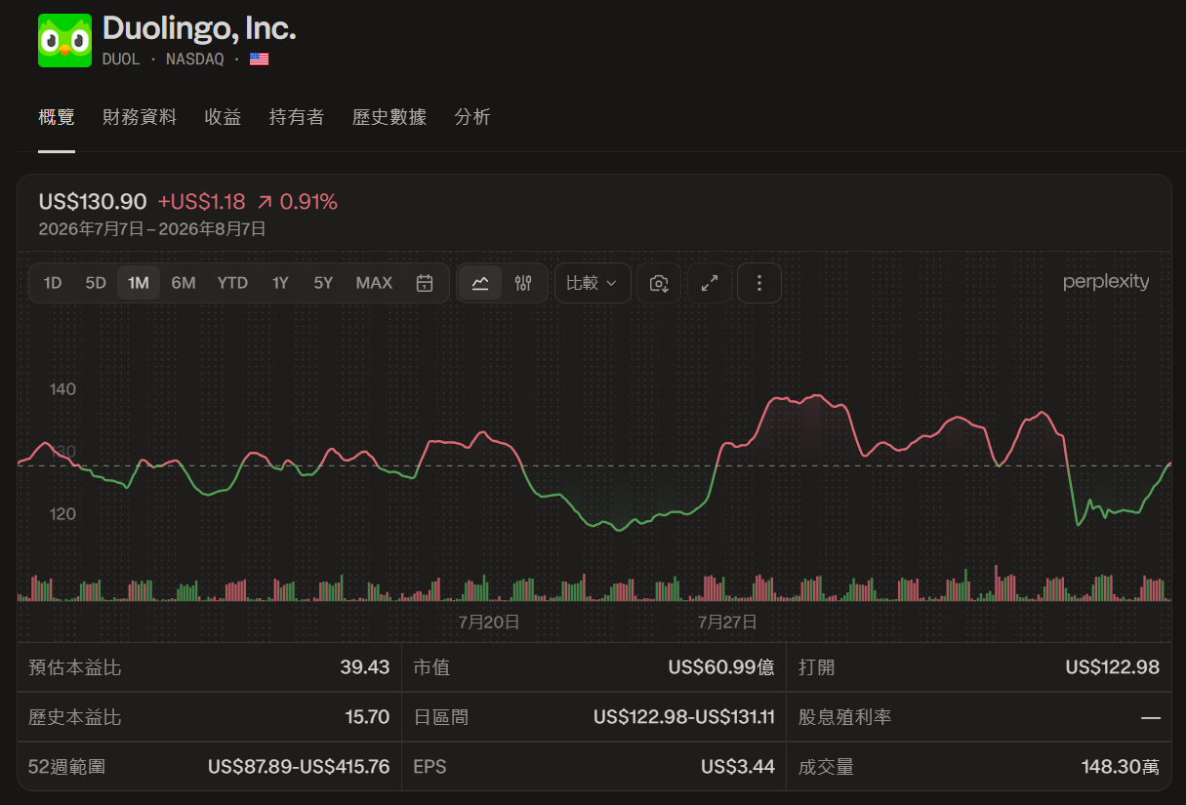Click the 2026年7月7日–2026年8月7日 date range
The width and height of the screenshot is (1186, 805).
(152, 229)
